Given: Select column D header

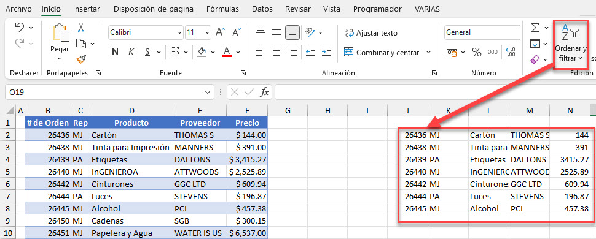Looking at the screenshot, I should point(131,111).
